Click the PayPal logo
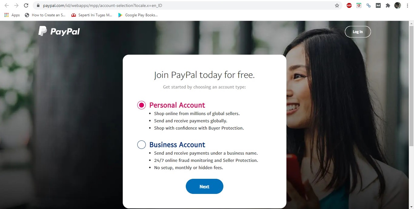This screenshot has height=209, width=414. pyautogui.click(x=59, y=31)
